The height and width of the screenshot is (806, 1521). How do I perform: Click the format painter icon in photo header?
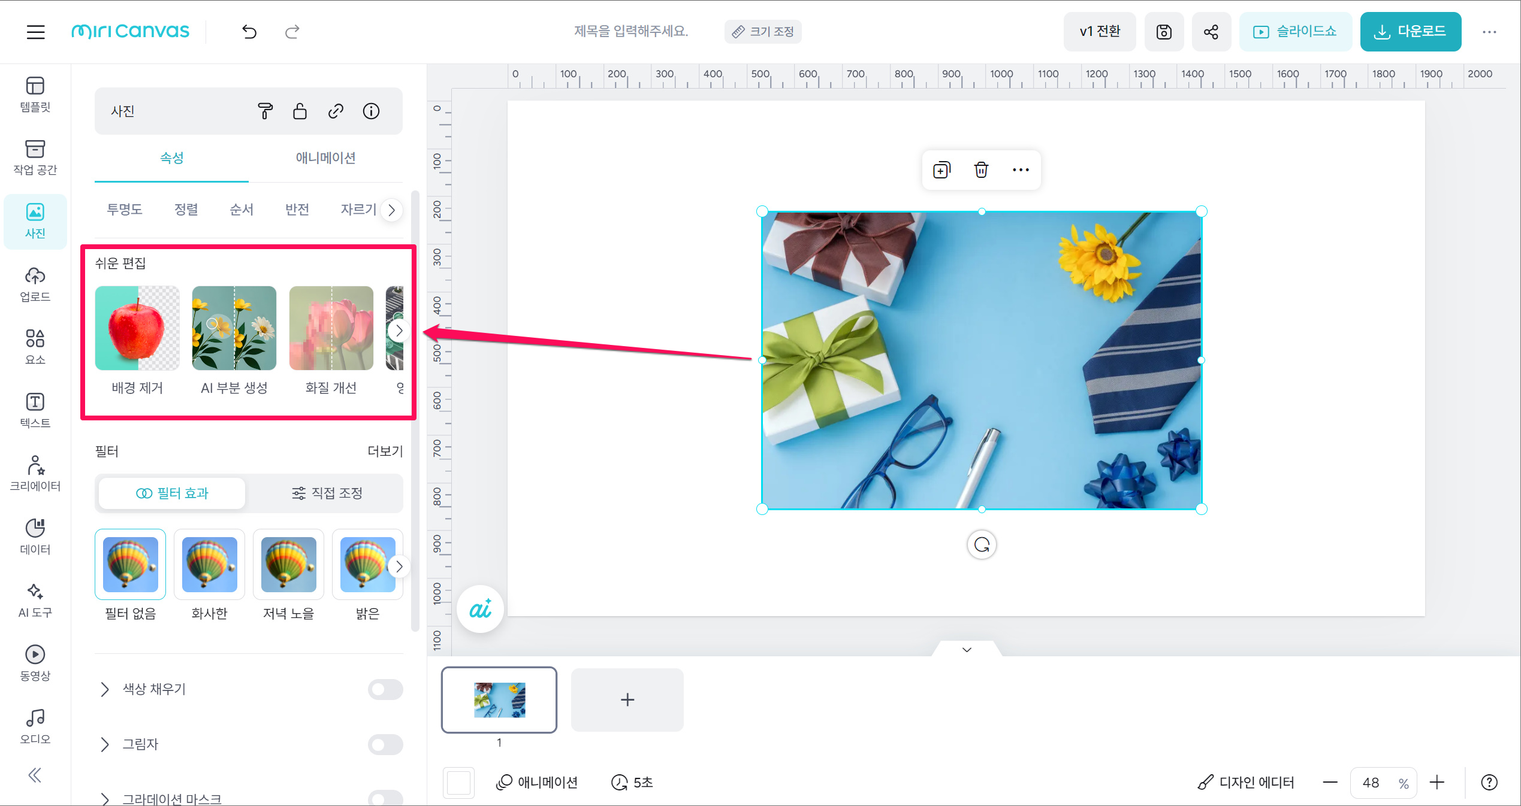coord(265,111)
